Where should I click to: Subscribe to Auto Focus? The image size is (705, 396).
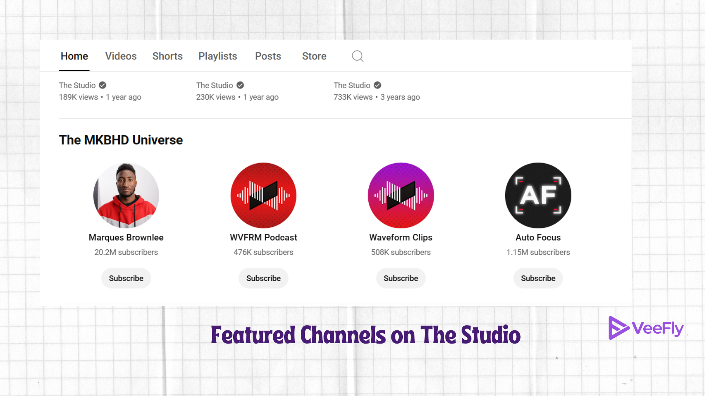(538, 278)
